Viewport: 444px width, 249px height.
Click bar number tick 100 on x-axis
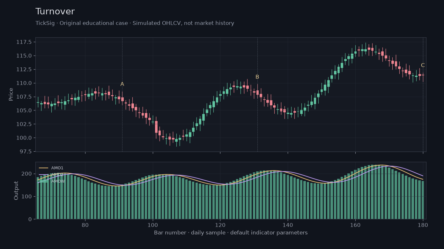153,225
